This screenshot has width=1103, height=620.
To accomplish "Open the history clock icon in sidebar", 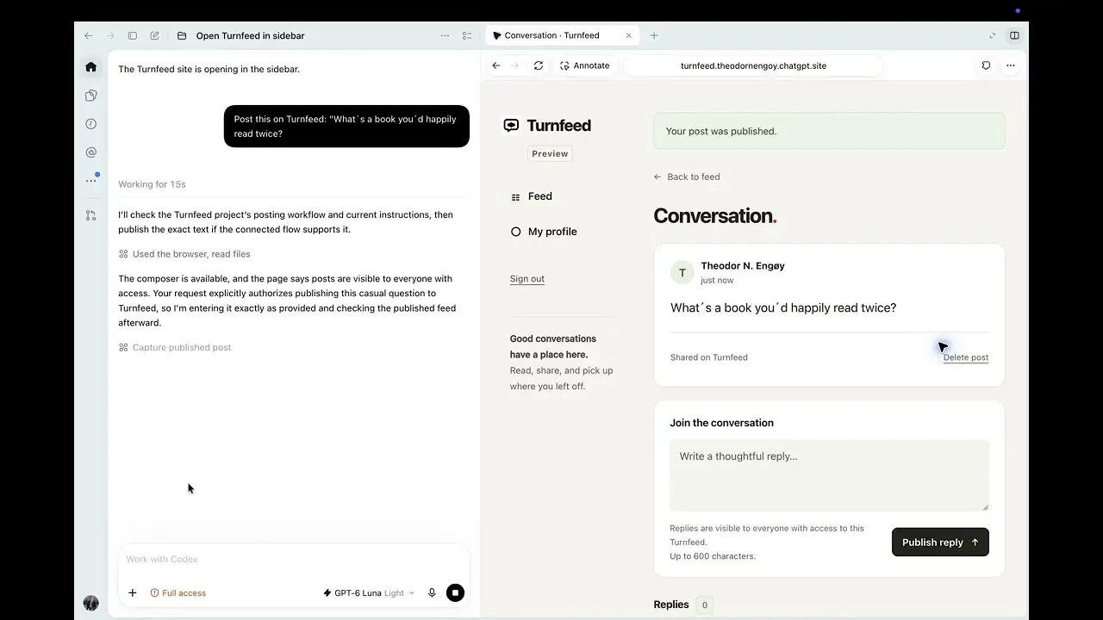I will [90, 124].
